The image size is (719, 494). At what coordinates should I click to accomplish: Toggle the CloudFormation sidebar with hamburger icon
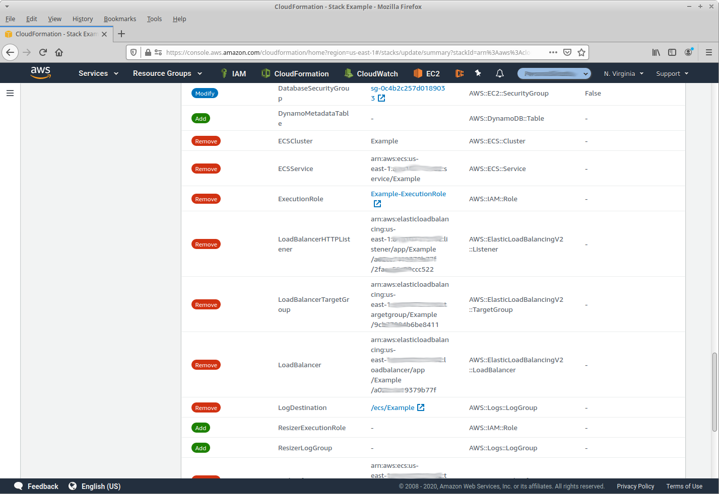tap(10, 93)
